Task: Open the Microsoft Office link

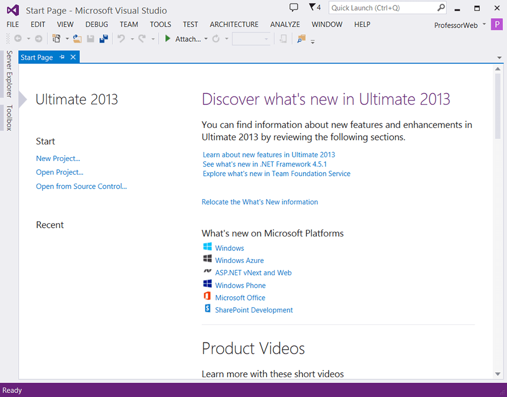Action: point(240,298)
